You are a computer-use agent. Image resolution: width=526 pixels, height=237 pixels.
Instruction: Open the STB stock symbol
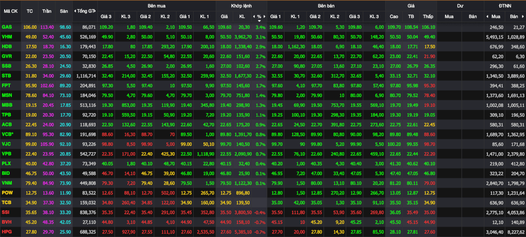6,76
